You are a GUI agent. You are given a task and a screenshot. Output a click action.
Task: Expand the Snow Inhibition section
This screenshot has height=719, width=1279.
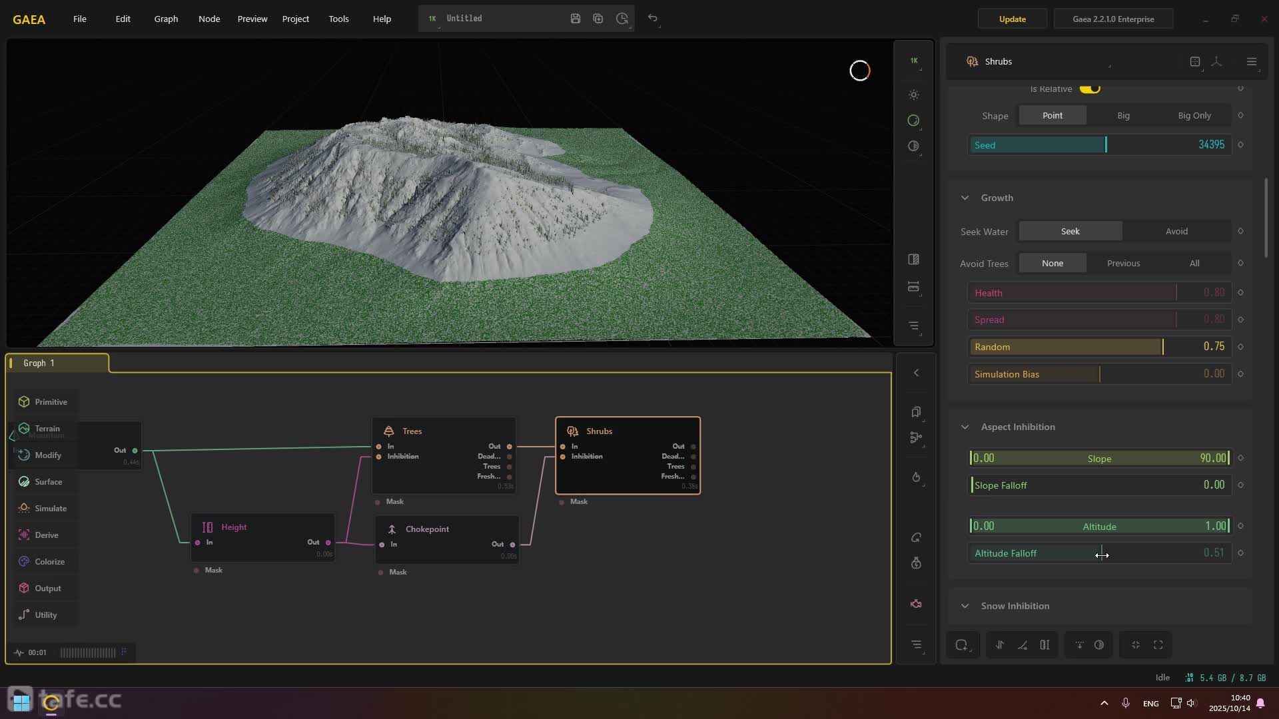pyautogui.click(x=965, y=606)
